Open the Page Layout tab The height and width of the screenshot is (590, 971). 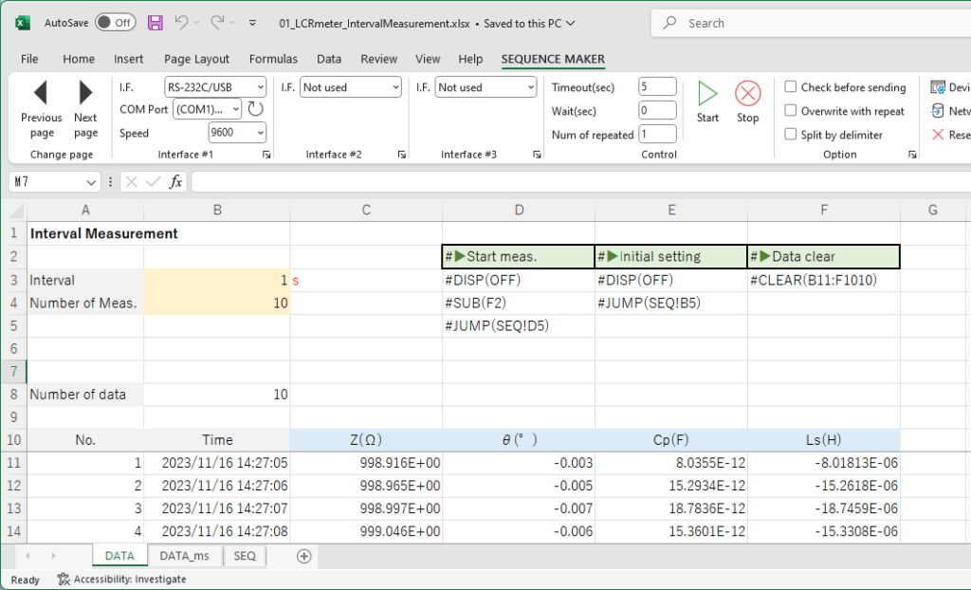coord(196,59)
